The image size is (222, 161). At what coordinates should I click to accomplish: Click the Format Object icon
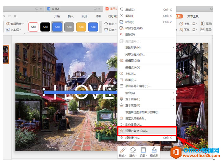pyautogui.click(x=121, y=131)
